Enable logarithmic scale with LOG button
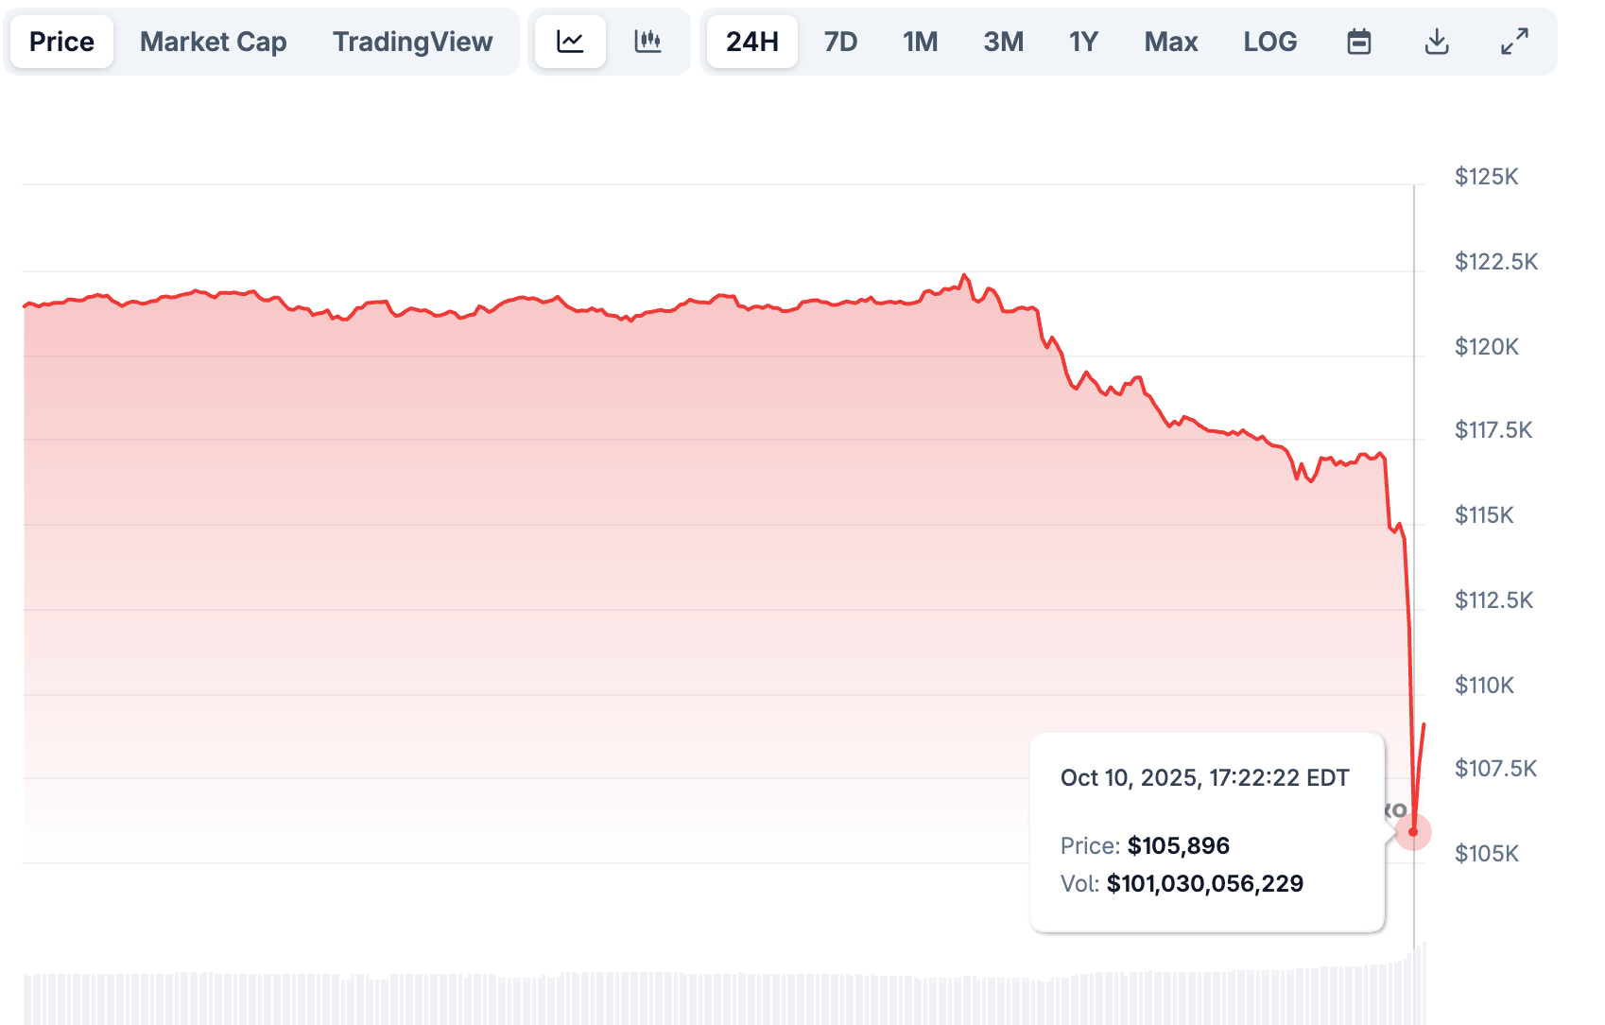This screenshot has width=1605, height=1025. pyautogui.click(x=1269, y=41)
